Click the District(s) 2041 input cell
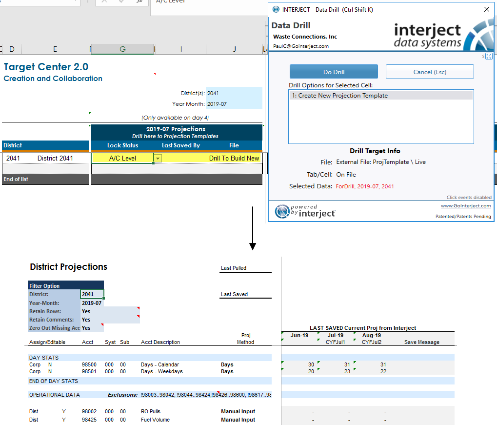Image resolution: width=497 pixels, height=444 pixels. tap(234, 93)
